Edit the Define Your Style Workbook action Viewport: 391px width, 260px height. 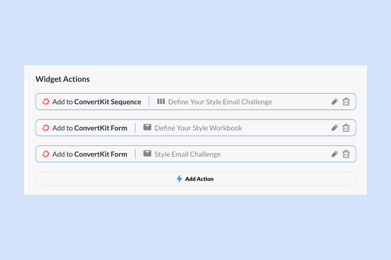335,128
